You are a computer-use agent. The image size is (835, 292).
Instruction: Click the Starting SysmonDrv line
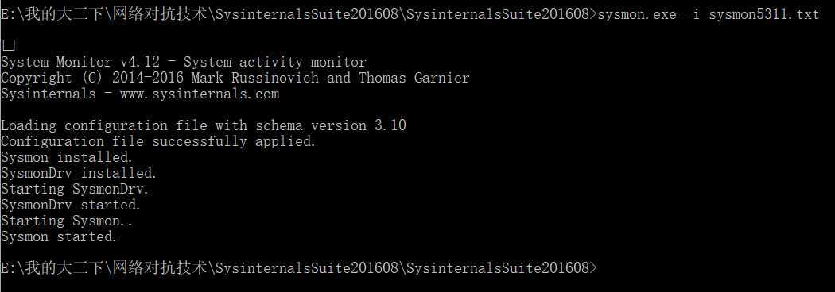point(75,189)
